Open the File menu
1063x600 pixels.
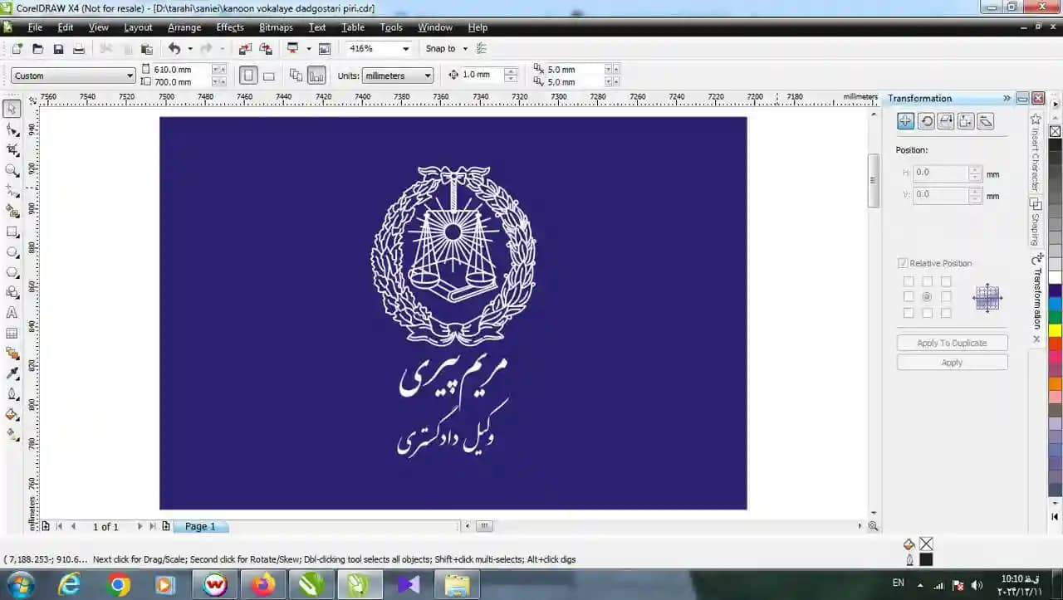35,27
